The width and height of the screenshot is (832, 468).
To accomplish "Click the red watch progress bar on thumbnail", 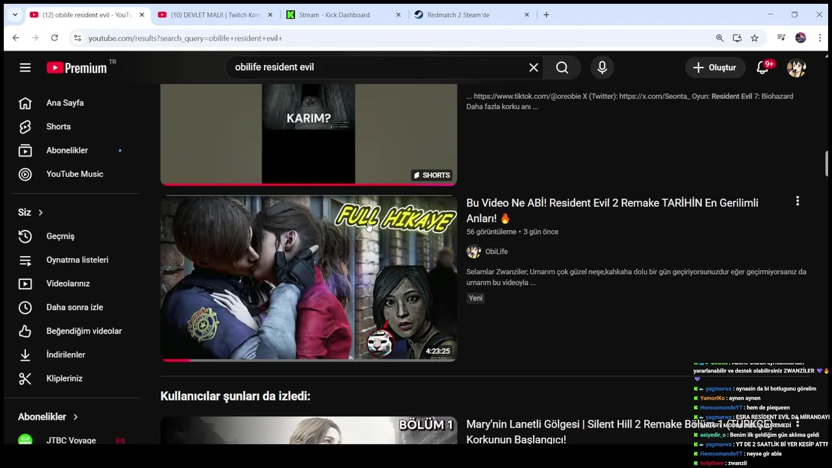I will [176, 359].
